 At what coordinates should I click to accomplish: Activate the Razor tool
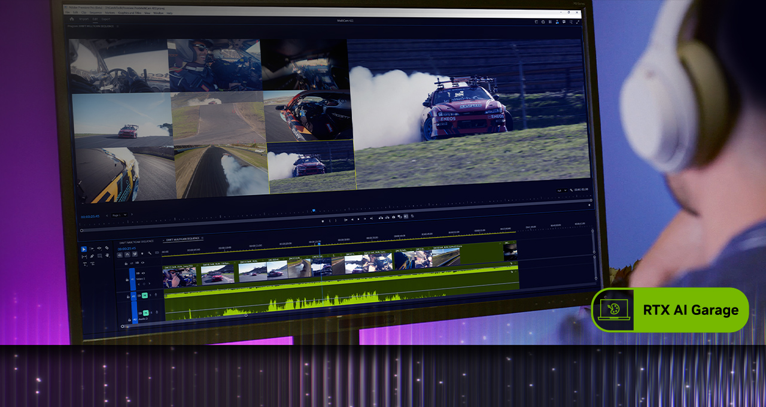tap(106, 247)
